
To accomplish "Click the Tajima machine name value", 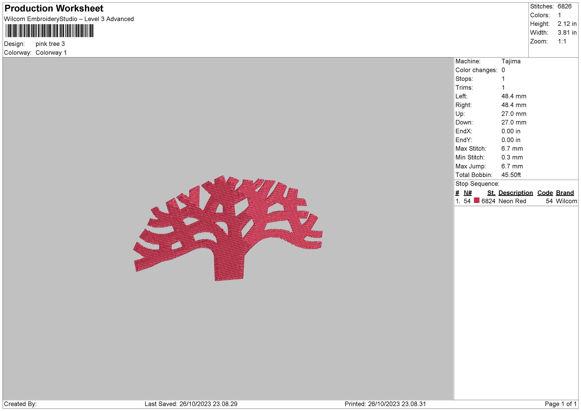I will point(511,61).
